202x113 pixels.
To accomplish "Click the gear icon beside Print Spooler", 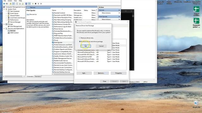I will coord(53,42).
